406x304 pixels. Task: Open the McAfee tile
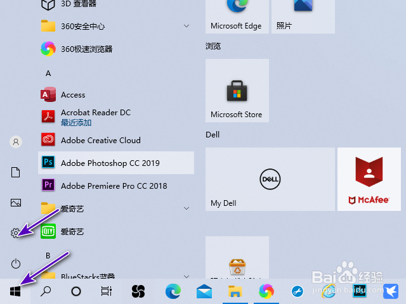pos(369,179)
